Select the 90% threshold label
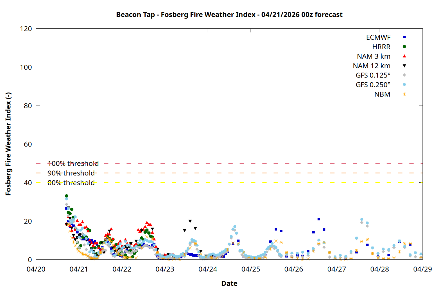Screen dimensions: 435x290 pos(71,173)
